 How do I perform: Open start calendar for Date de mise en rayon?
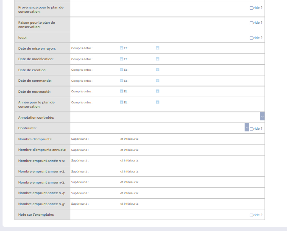point(122,48)
